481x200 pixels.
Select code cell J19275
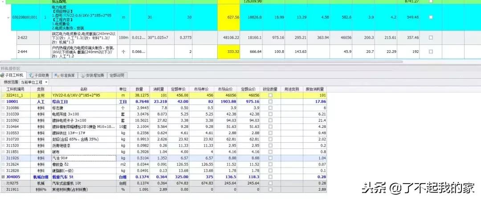15,183
